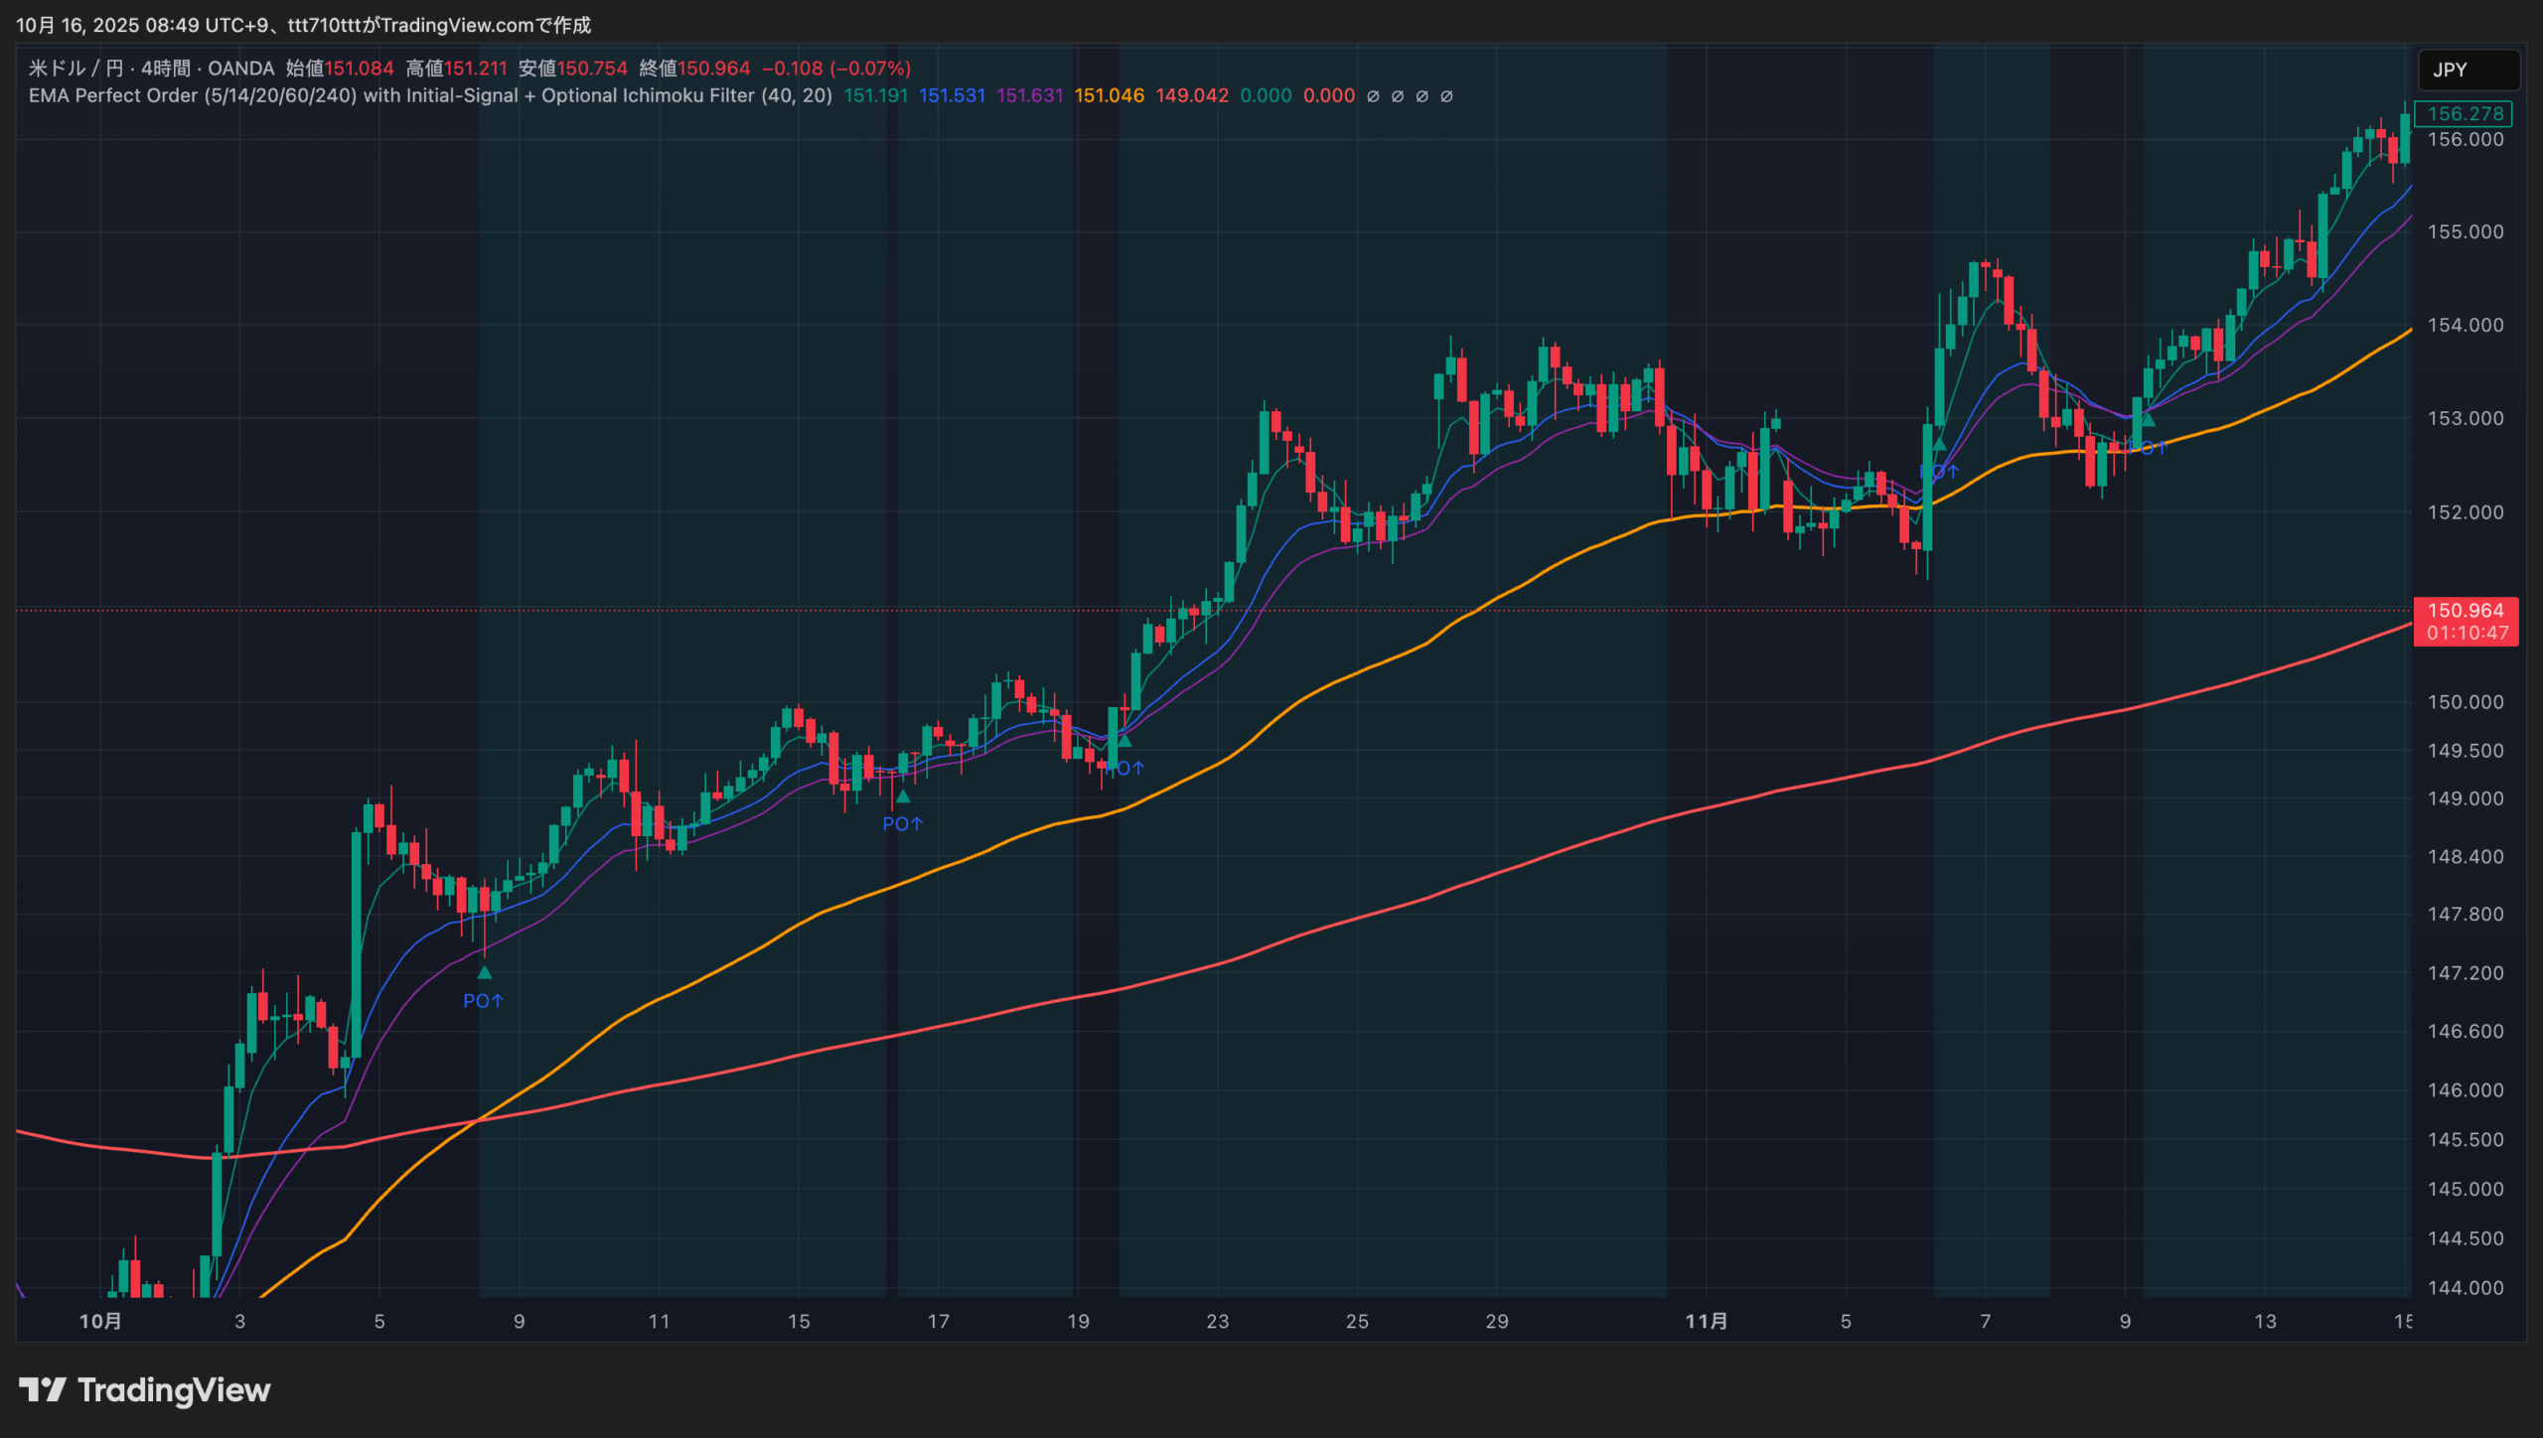
Task: Click the PO↑ signal label near November 9
Action: tap(2148, 448)
